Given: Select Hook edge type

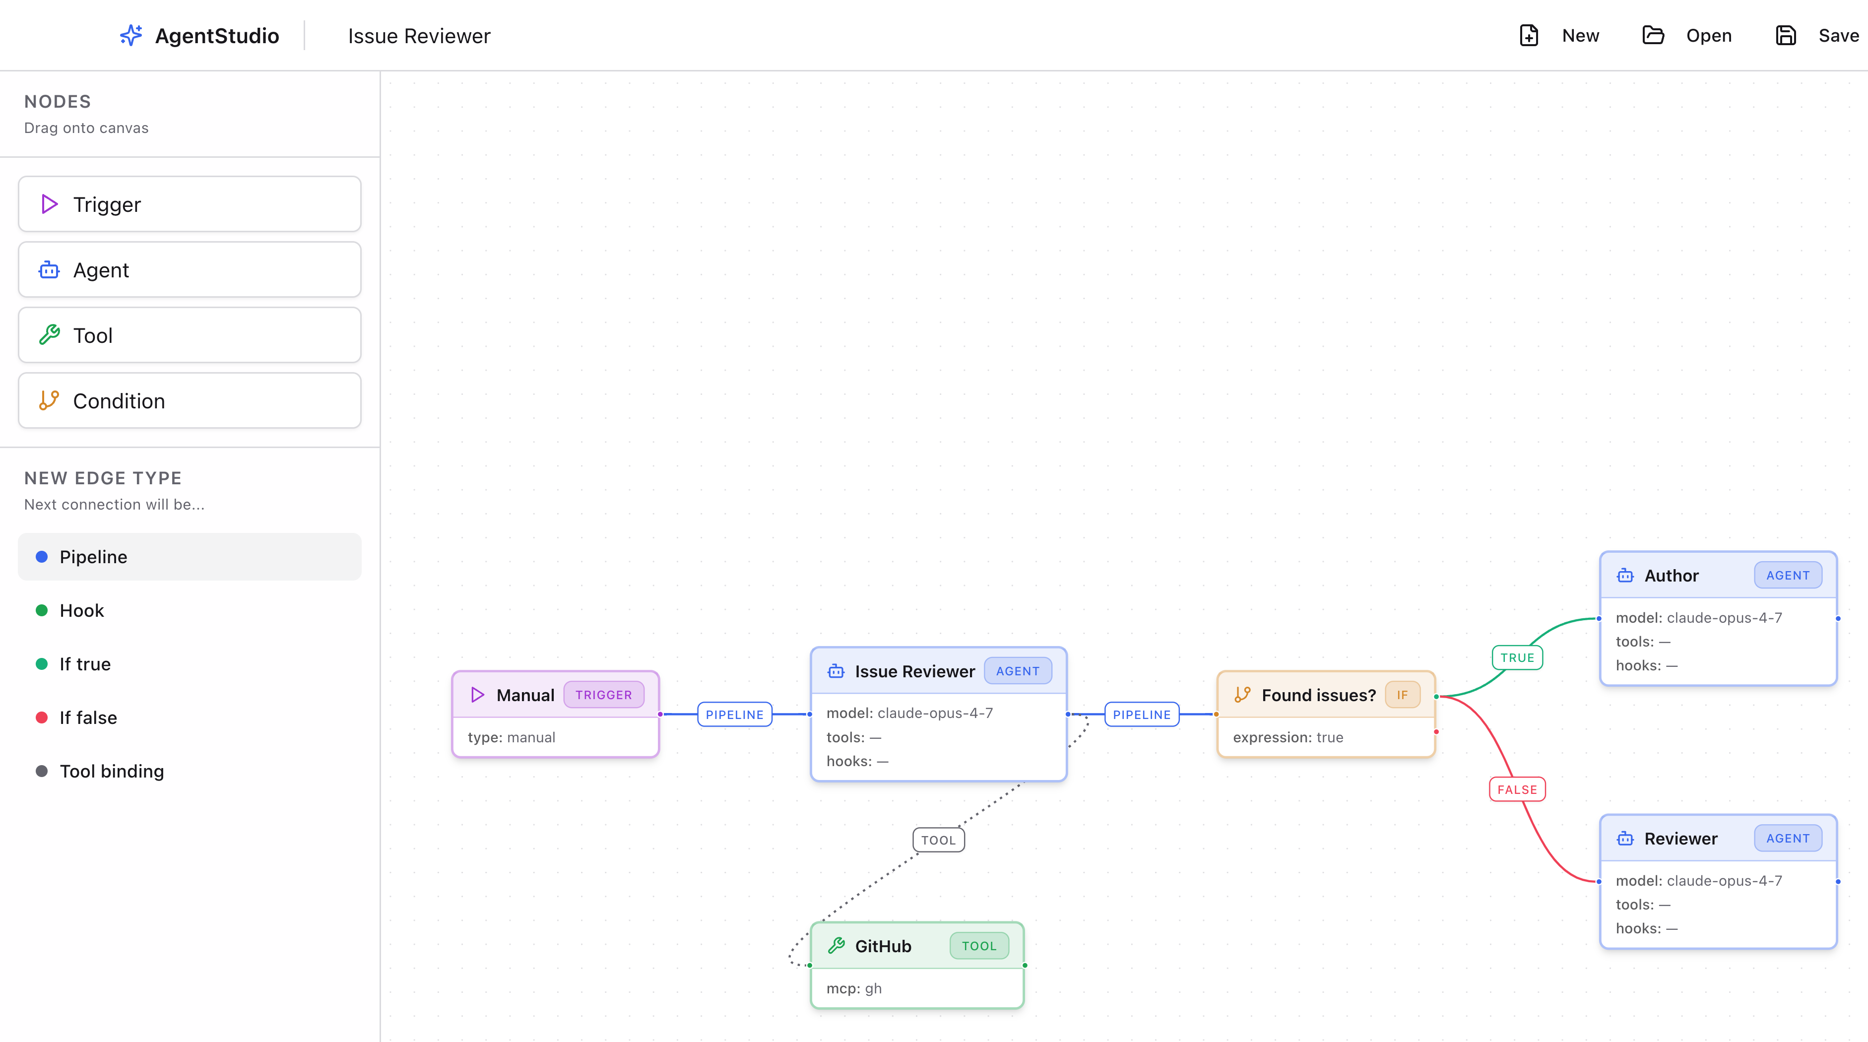Looking at the screenshot, I should [x=190, y=610].
